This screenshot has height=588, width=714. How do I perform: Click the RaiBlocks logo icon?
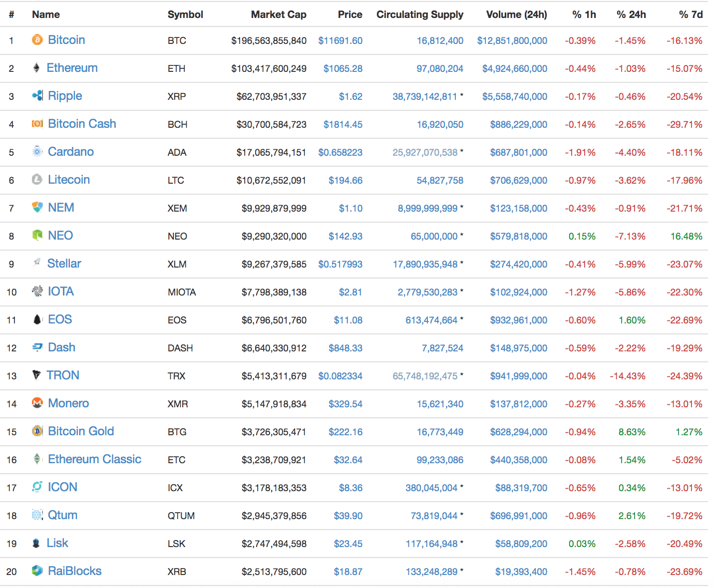pos(37,571)
